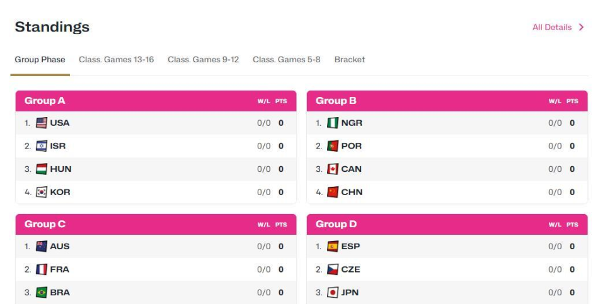Click the China flag icon
Screen dimensions: 605x304
333,192
